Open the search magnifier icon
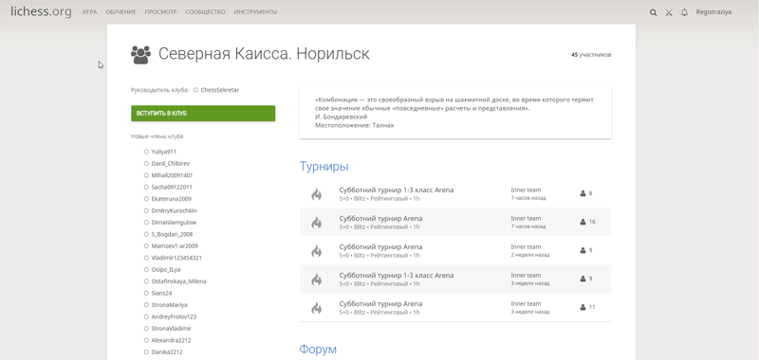The width and height of the screenshot is (759, 360). 653,12
